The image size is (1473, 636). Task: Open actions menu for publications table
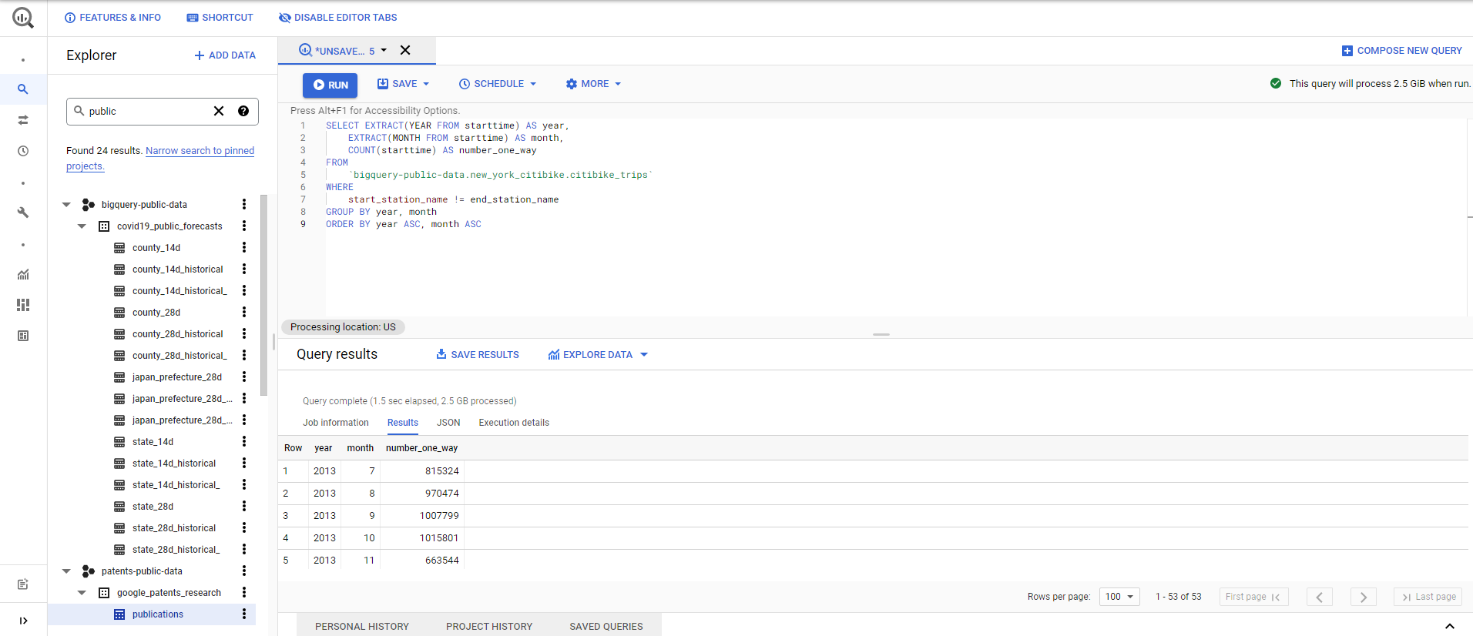tap(244, 614)
